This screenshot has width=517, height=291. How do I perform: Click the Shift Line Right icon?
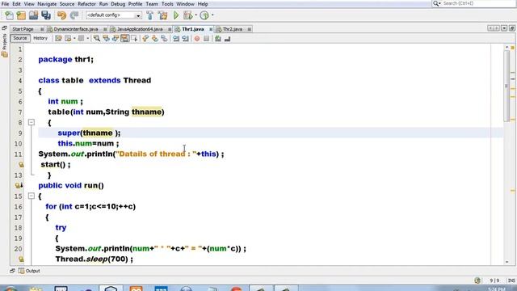pyautogui.click(x=186, y=39)
